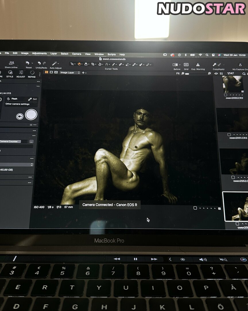This screenshot has width=248, height=311.
Task: Click the Reset adjustments icon
Action: (28, 63)
